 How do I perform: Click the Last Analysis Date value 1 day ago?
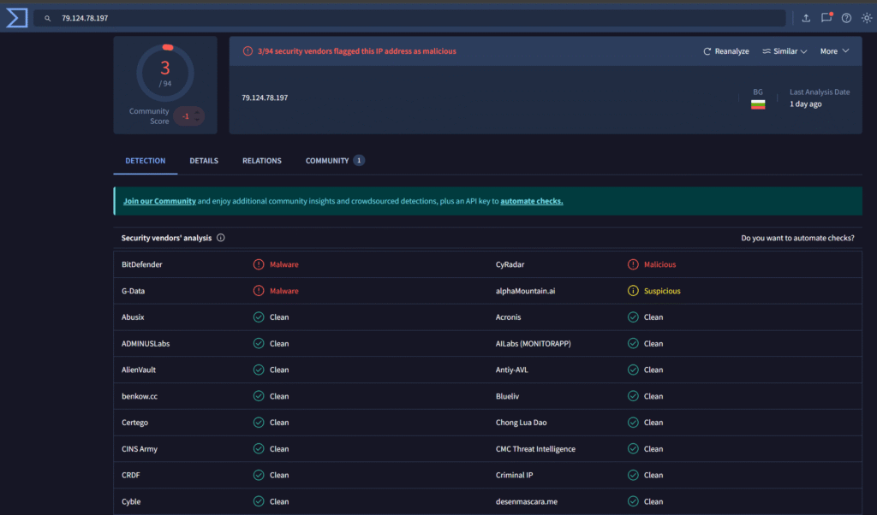(805, 104)
